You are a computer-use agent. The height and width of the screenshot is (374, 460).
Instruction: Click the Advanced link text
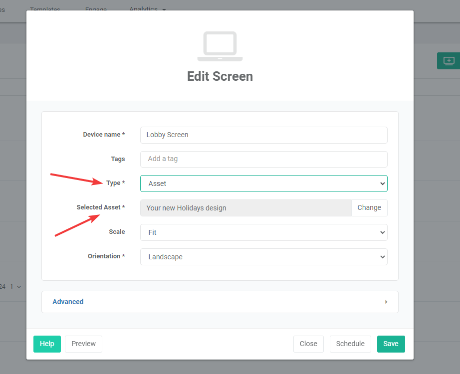(x=68, y=302)
